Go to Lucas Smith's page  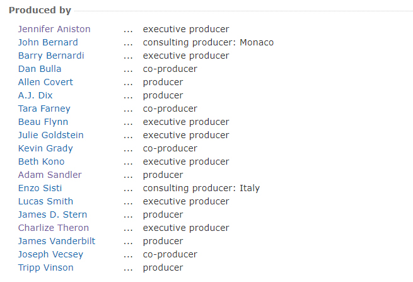pos(45,201)
